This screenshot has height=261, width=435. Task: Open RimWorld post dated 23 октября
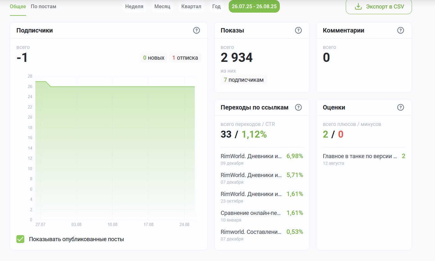click(x=251, y=194)
